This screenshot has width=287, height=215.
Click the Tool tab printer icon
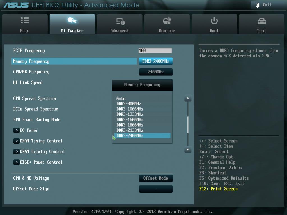click(261, 21)
